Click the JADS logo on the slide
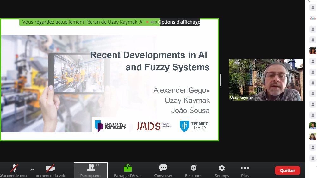Viewport: 317px width, 178px height. (154, 126)
